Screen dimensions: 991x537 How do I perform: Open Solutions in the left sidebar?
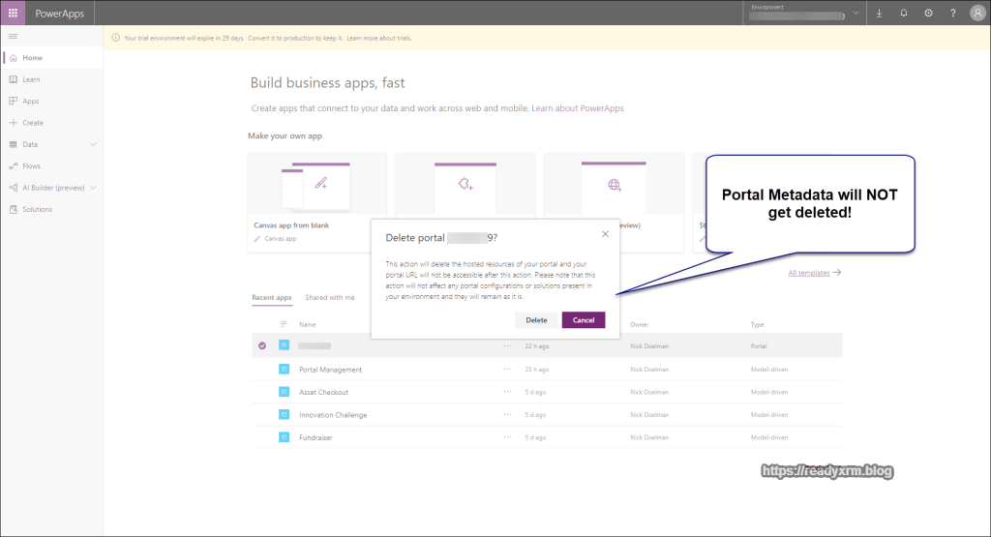[38, 209]
